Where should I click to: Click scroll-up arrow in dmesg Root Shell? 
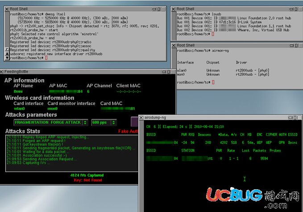(x=7, y=53)
